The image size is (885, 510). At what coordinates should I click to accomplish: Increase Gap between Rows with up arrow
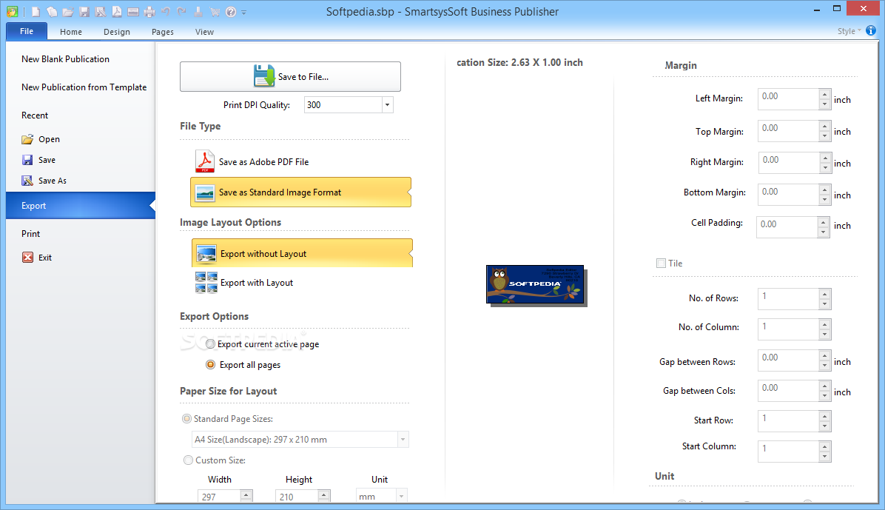click(x=824, y=355)
